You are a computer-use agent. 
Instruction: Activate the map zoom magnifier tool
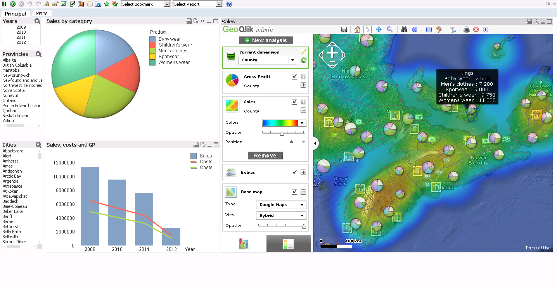tap(390, 29)
